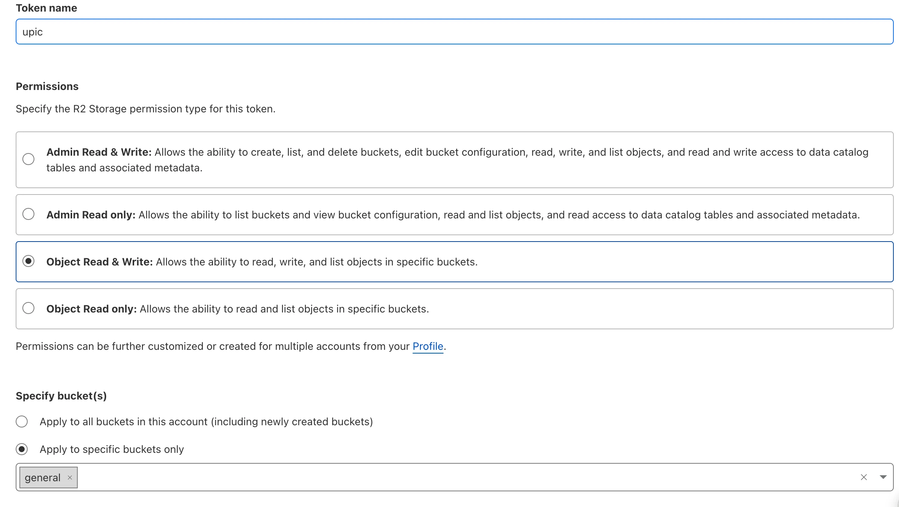
Task: Clear all selected buckets with X
Action: [x=864, y=477]
